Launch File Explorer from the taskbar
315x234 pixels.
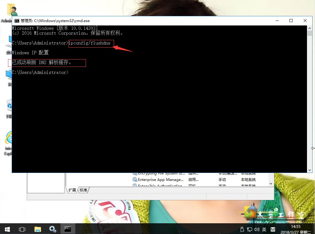(x=37, y=229)
